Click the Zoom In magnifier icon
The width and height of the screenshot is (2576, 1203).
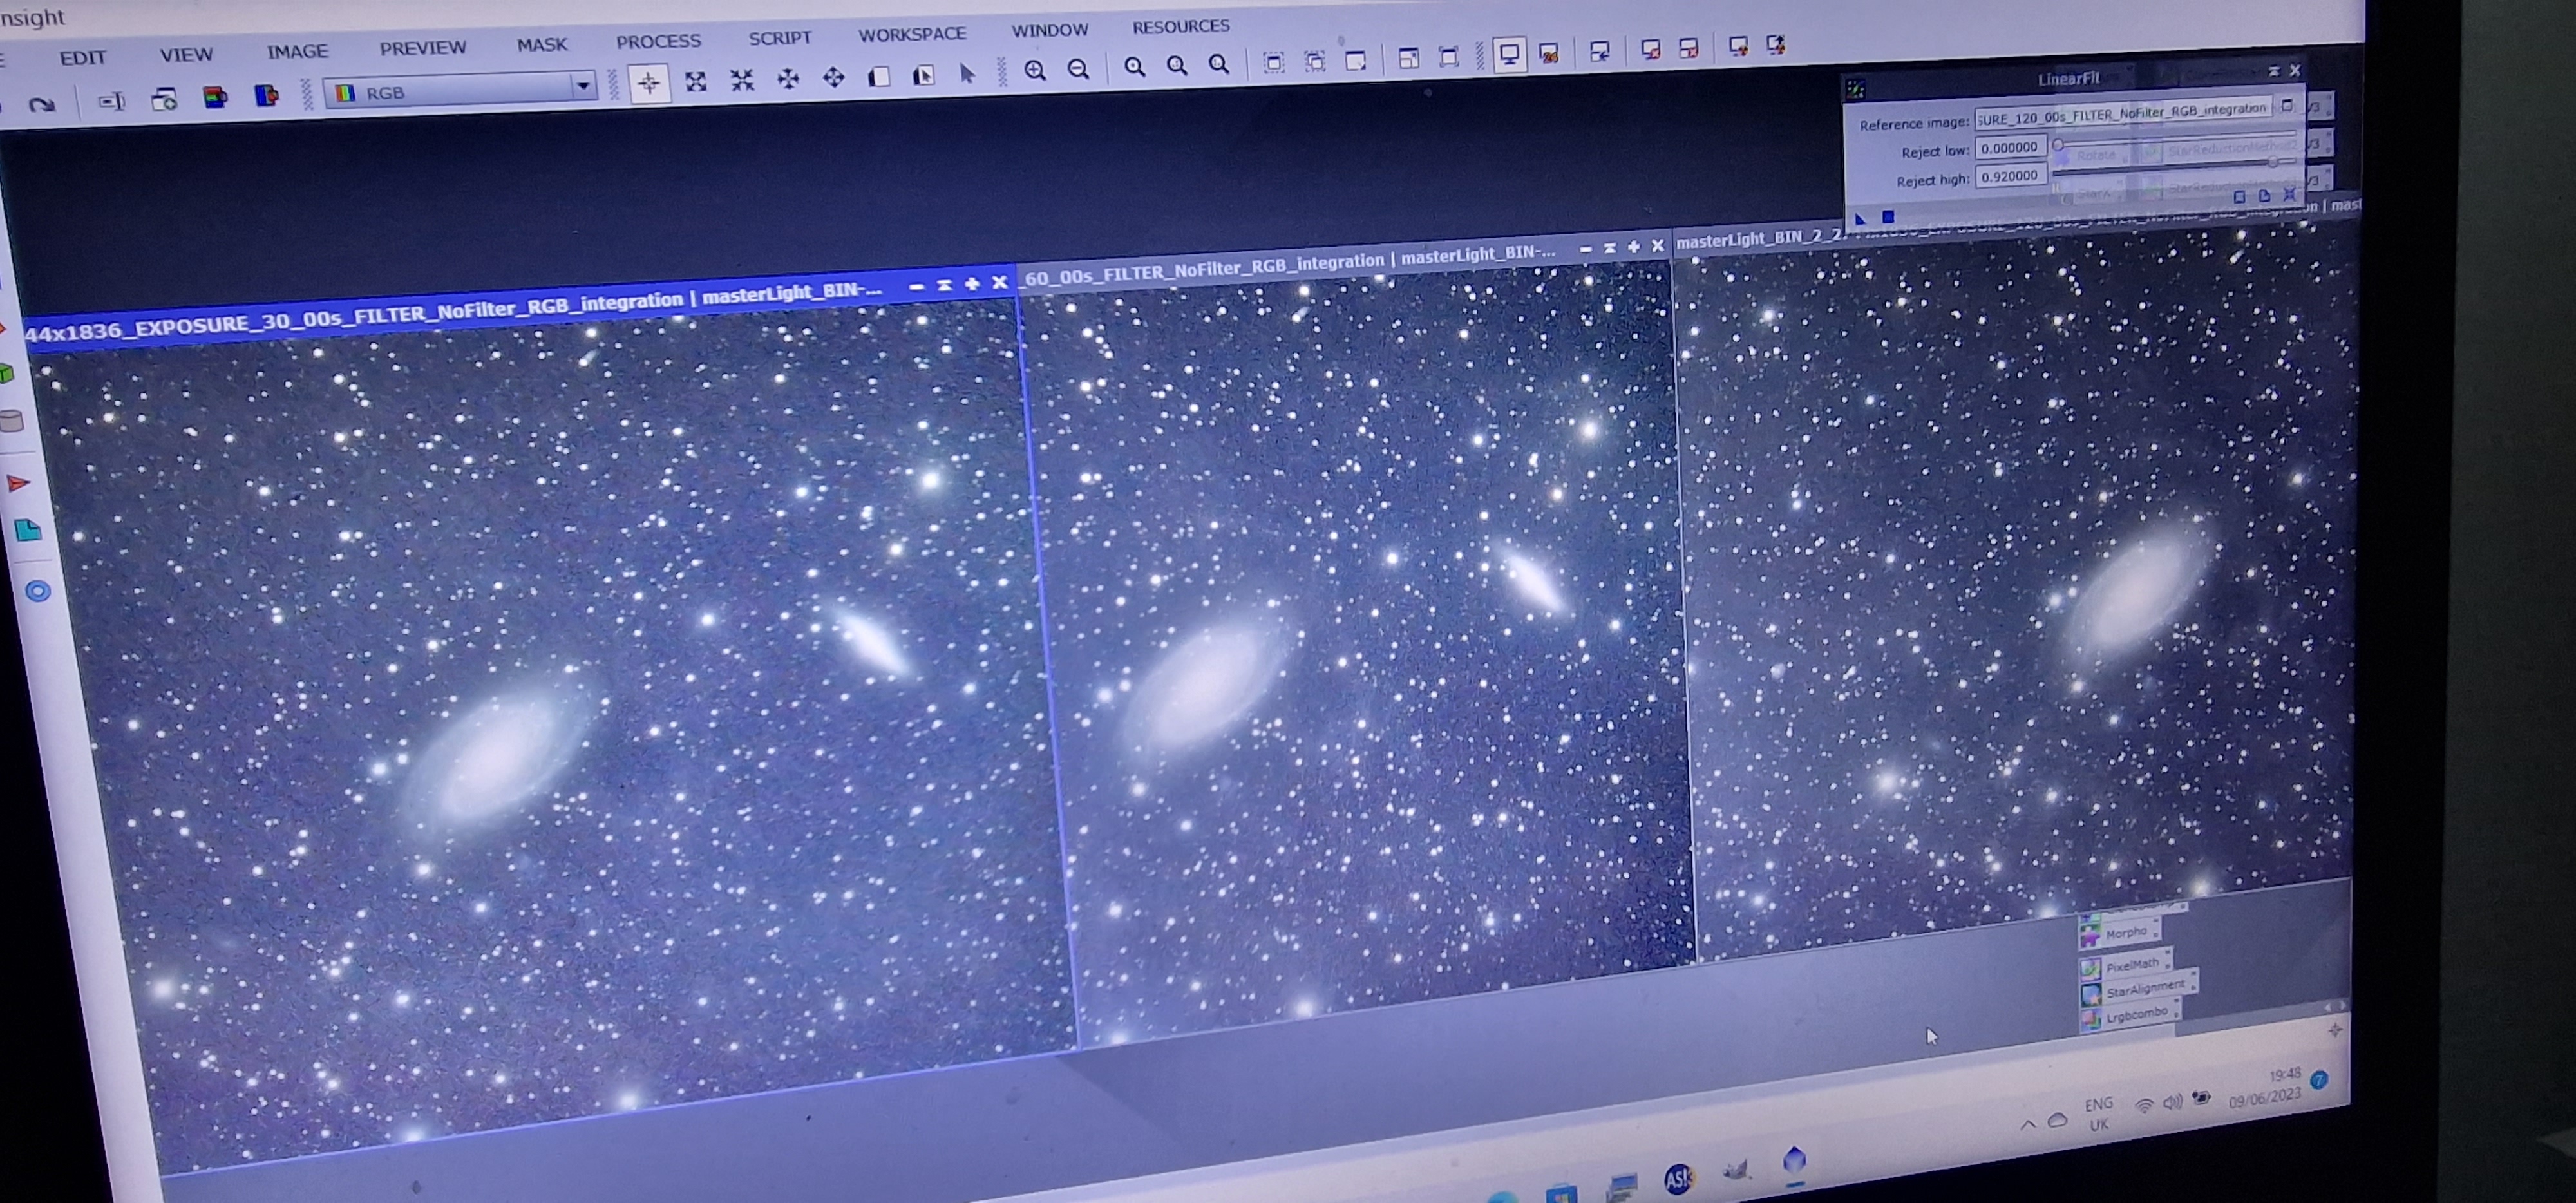click(1035, 70)
